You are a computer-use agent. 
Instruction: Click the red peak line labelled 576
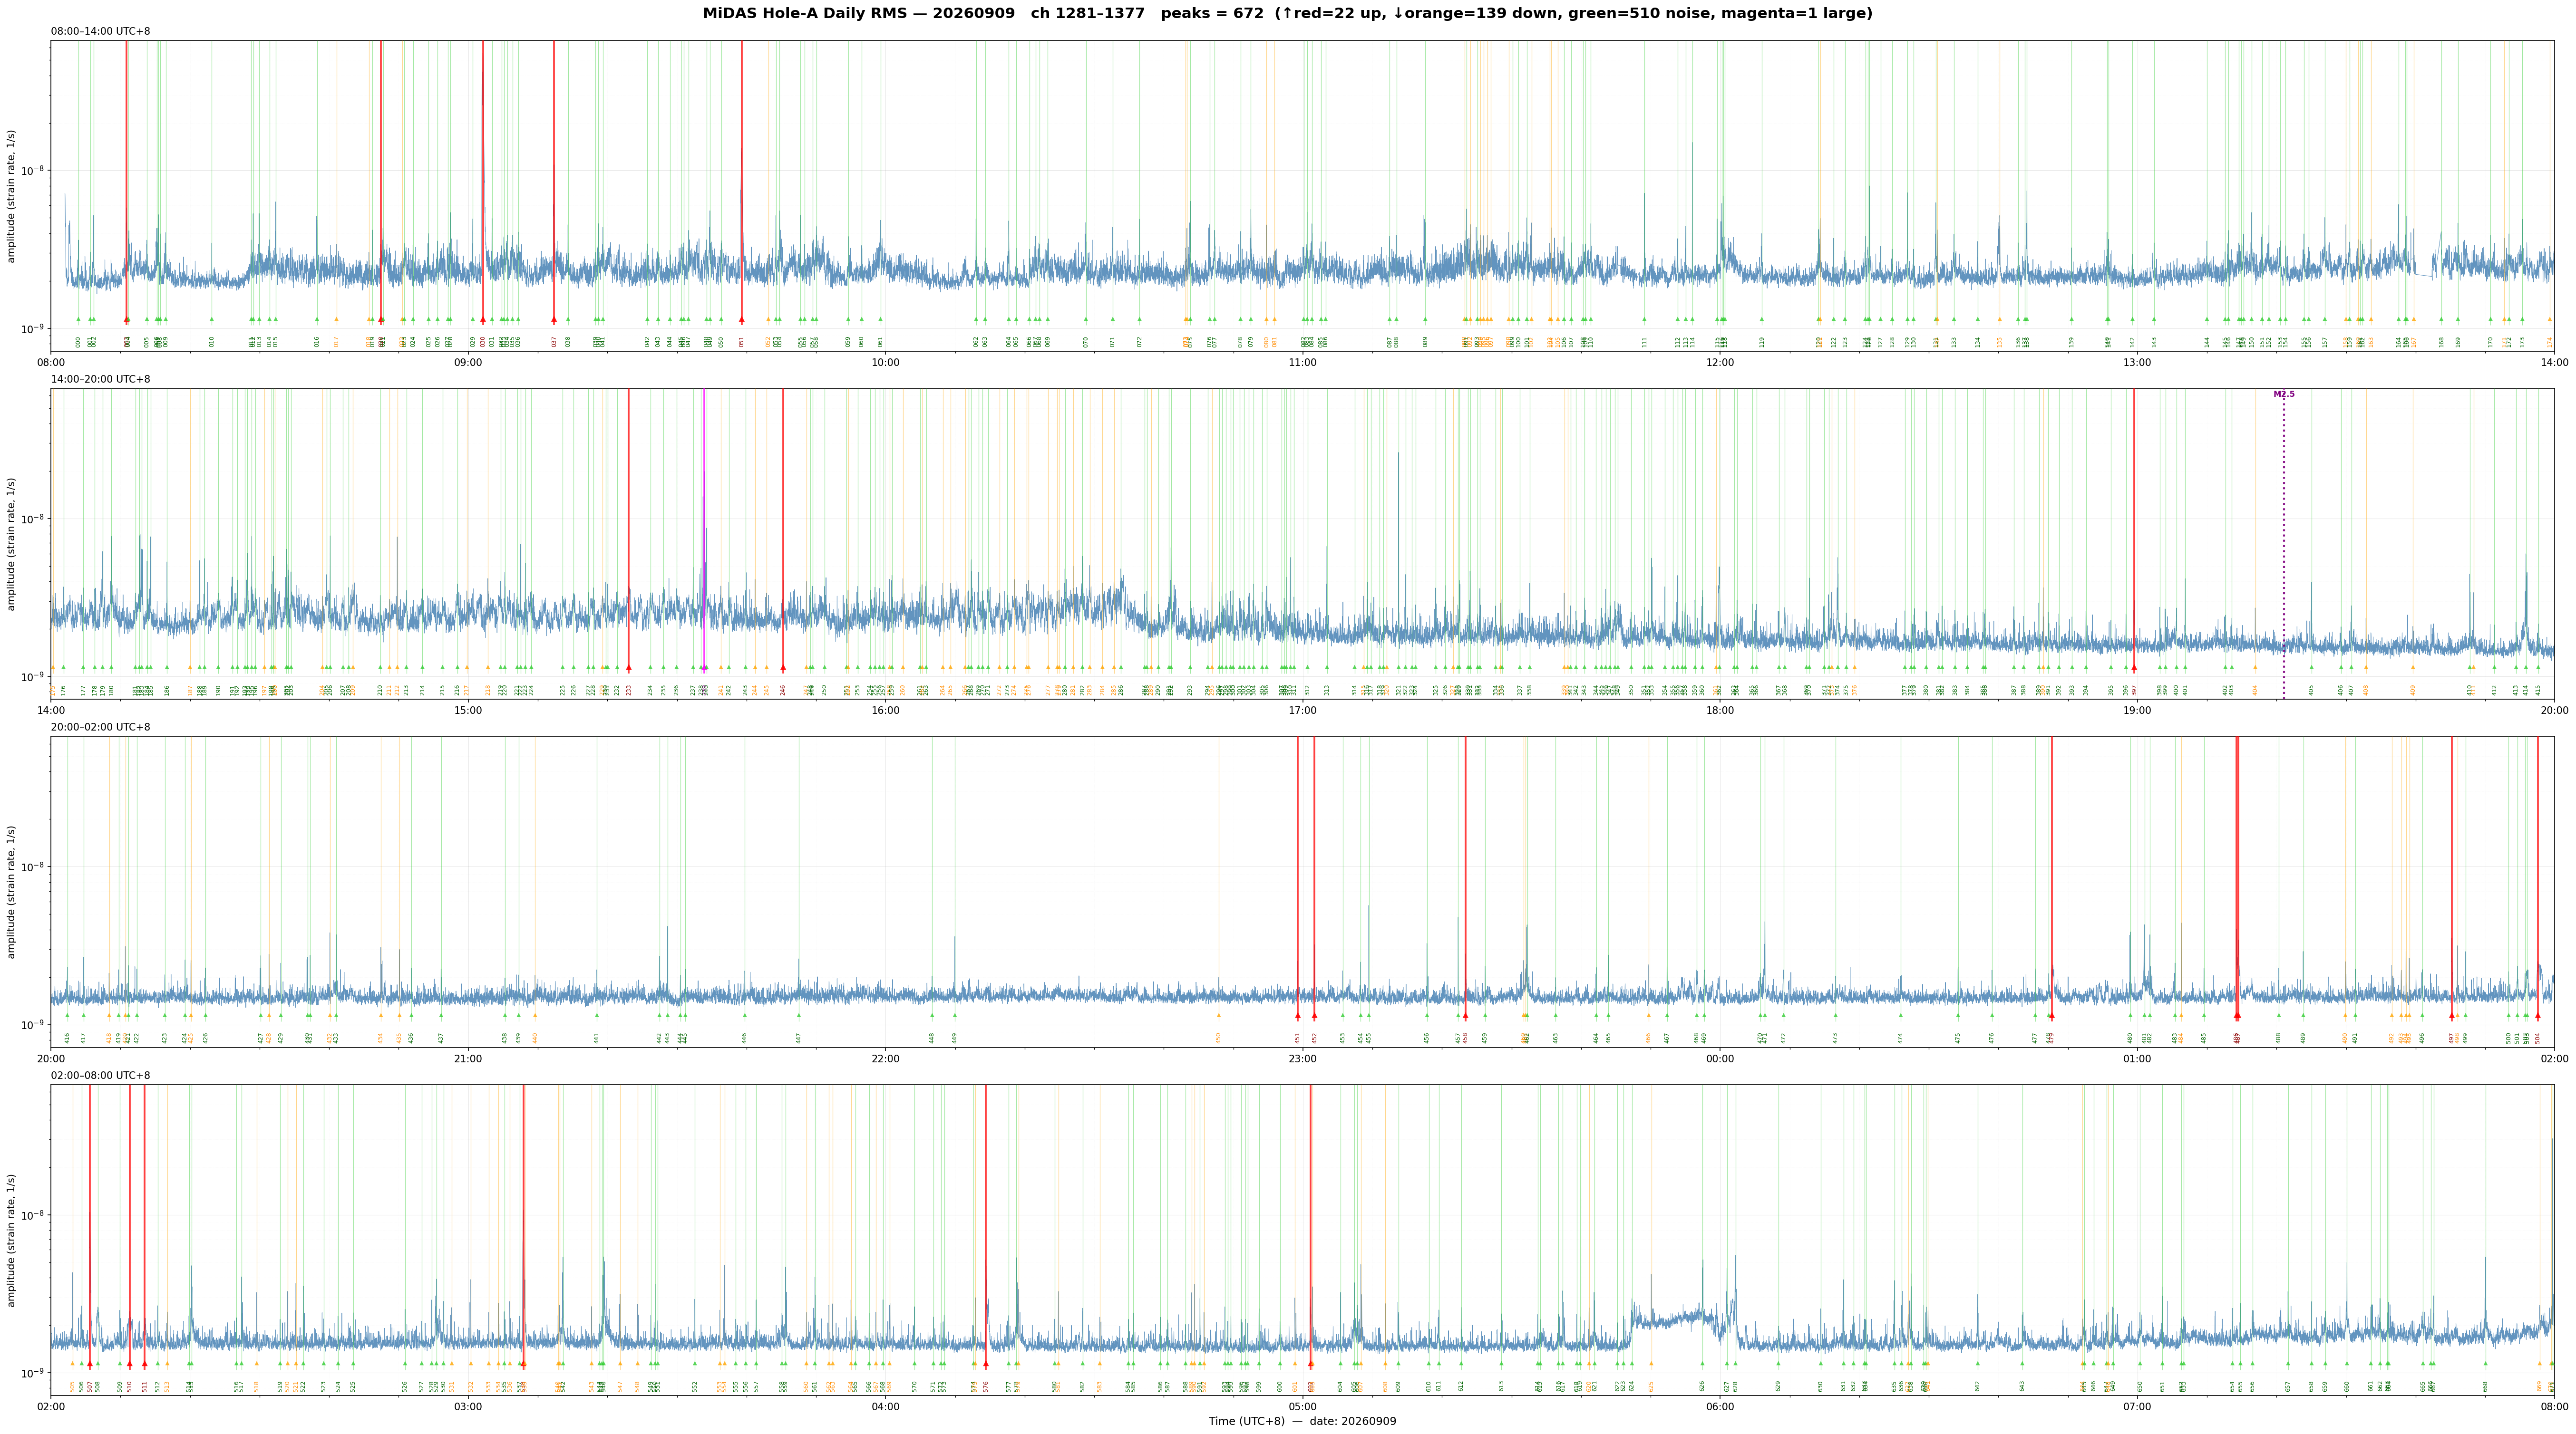(x=986, y=1225)
